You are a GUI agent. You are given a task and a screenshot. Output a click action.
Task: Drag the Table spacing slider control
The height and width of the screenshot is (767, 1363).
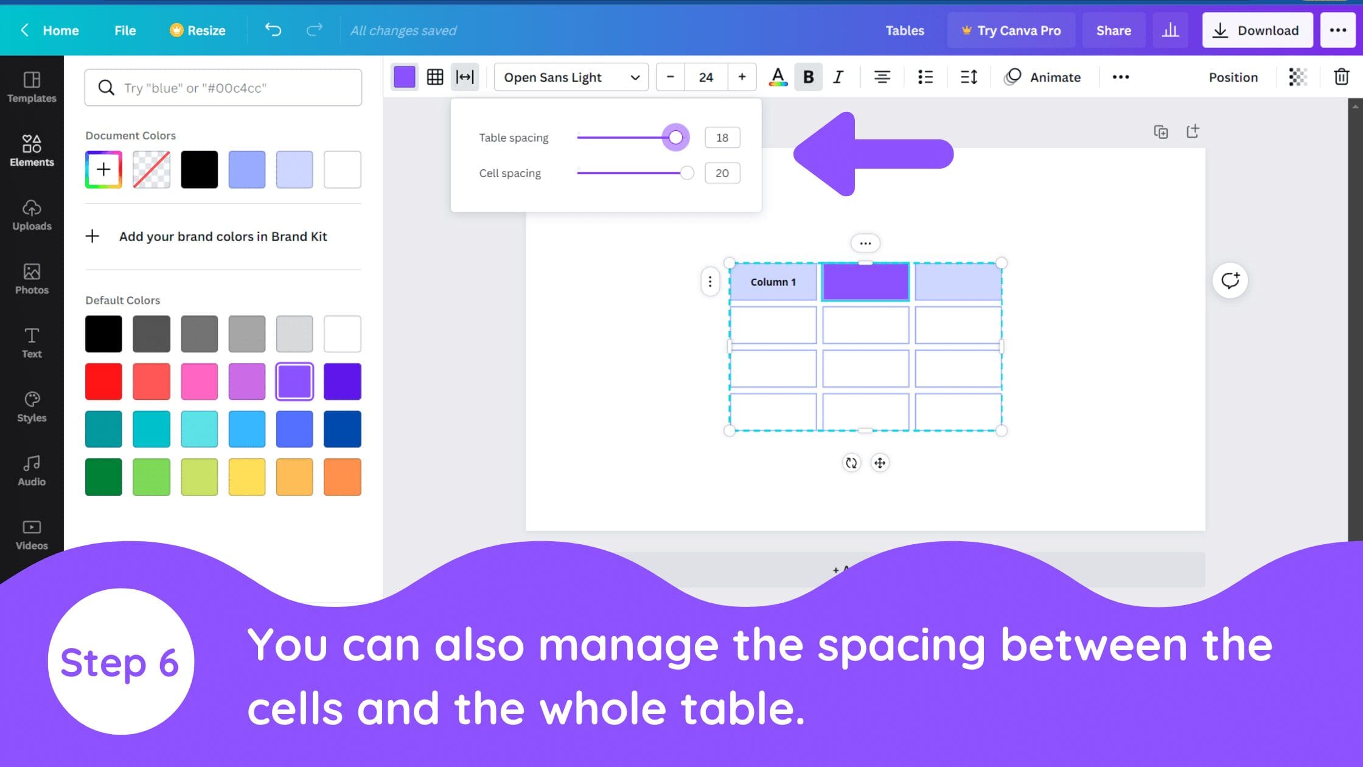pos(675,138)
